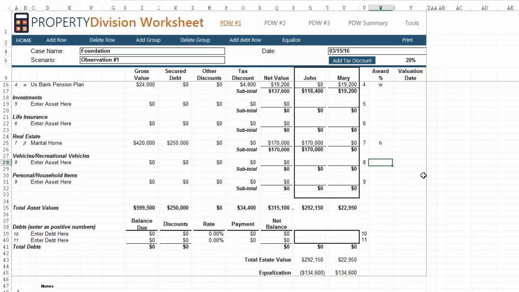Viewport: 519px width, 292px height.
Task: Select the Notes label cell
Action: (47, 286)
